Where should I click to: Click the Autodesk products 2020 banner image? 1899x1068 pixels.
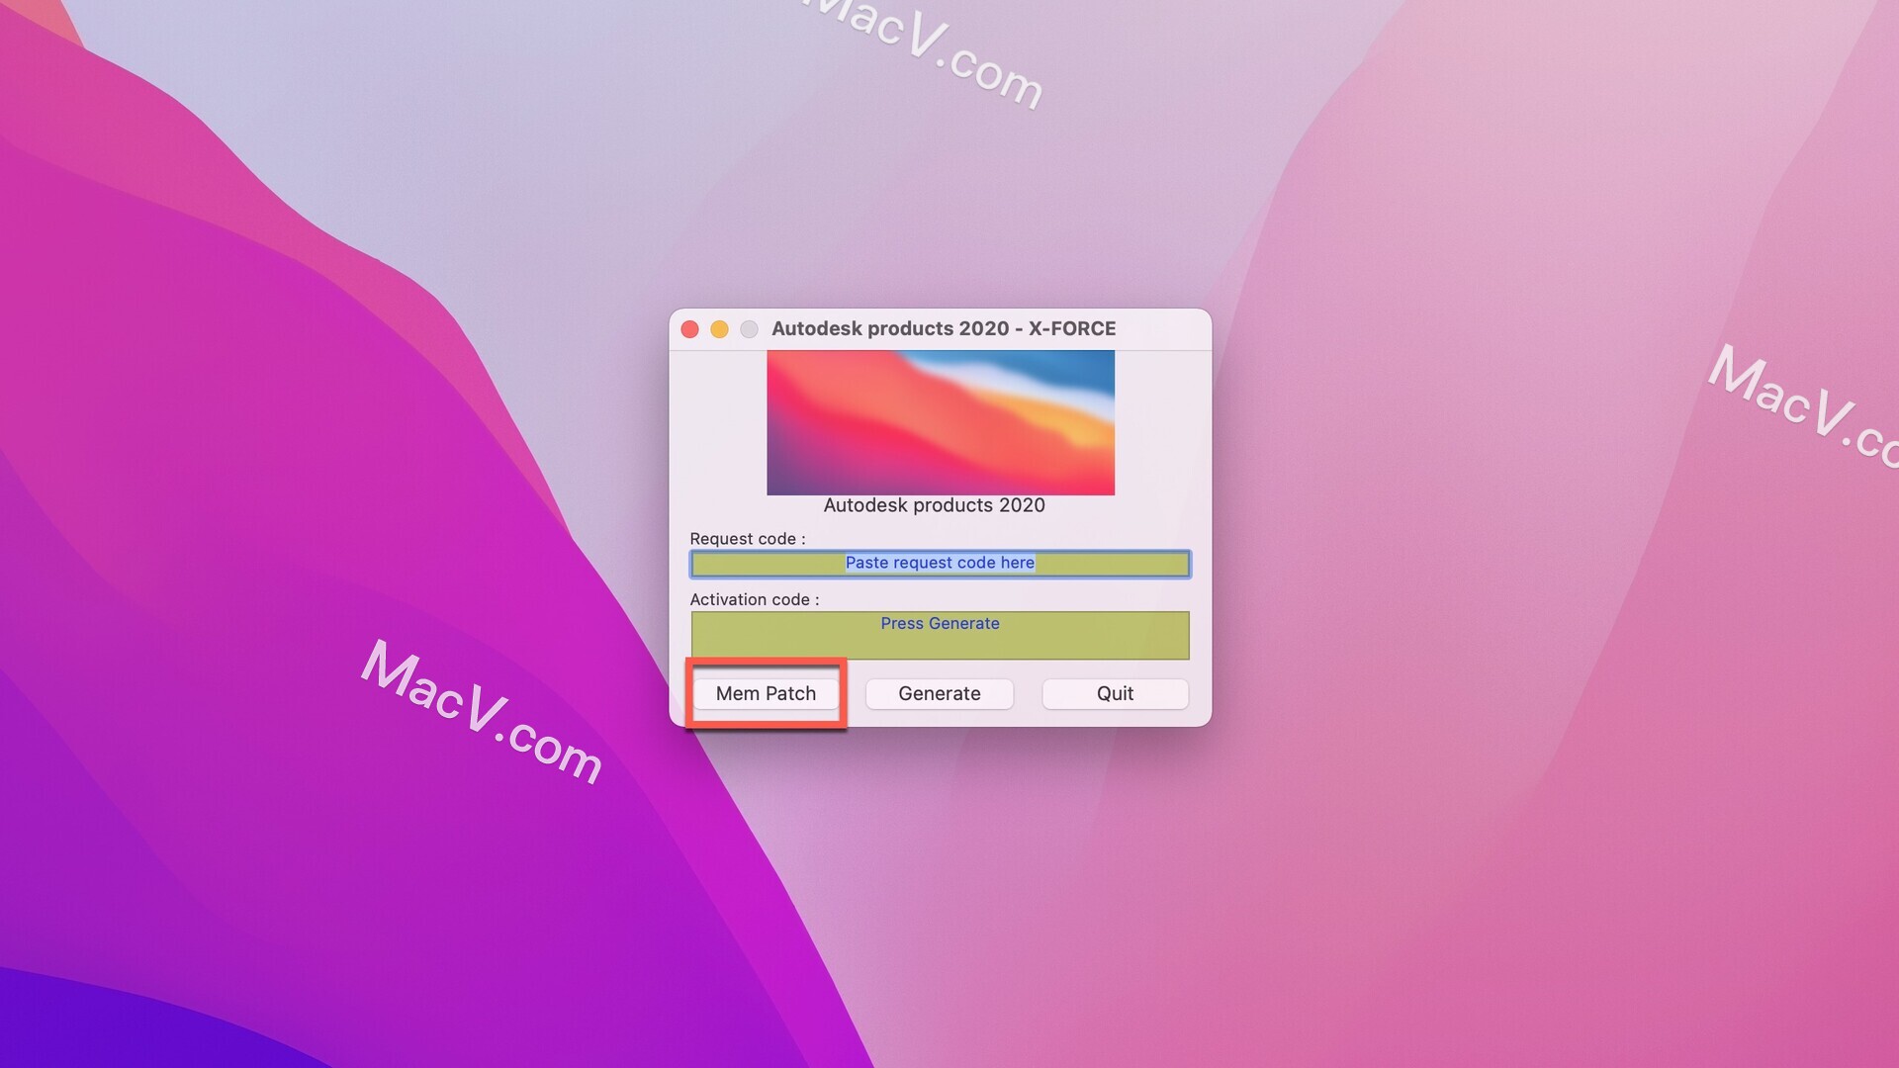click(939, 424)
